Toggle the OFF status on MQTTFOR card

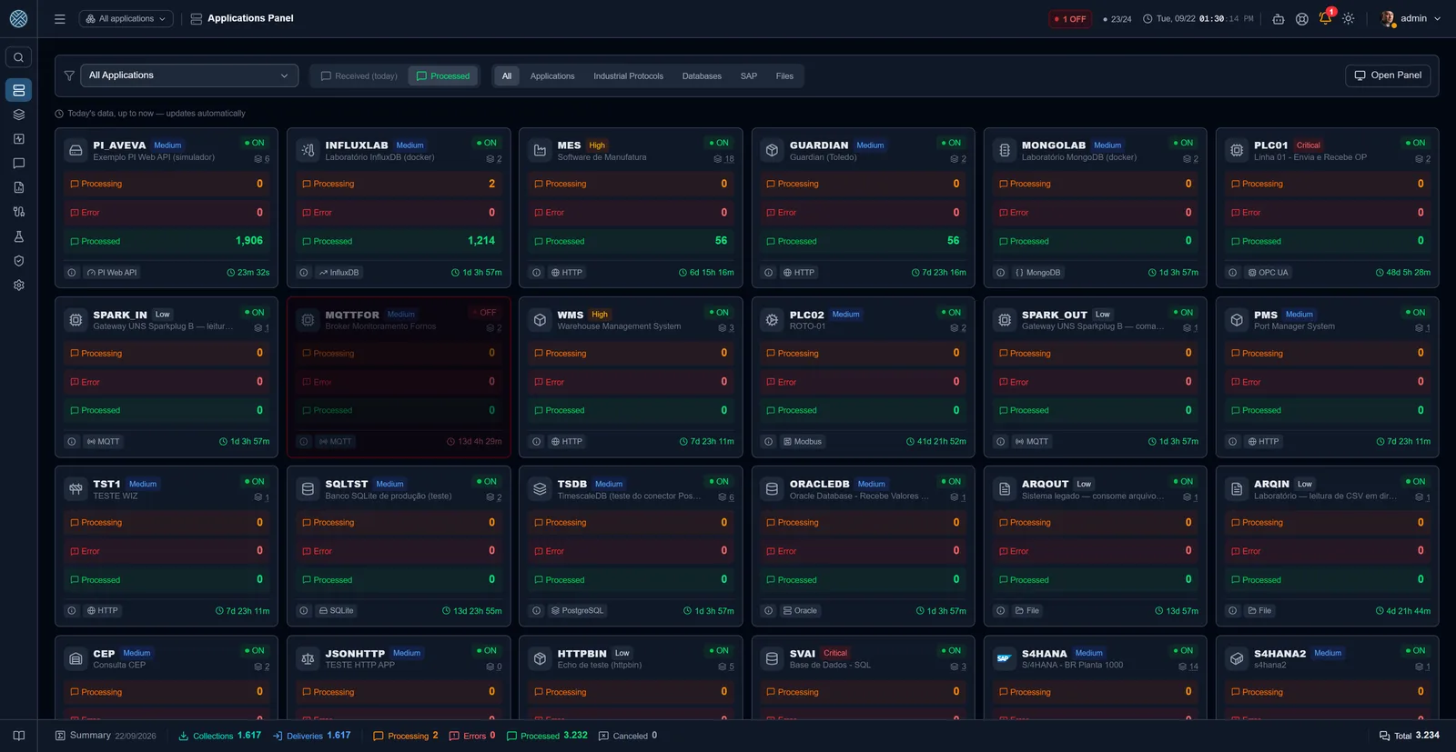coord(484,312)
